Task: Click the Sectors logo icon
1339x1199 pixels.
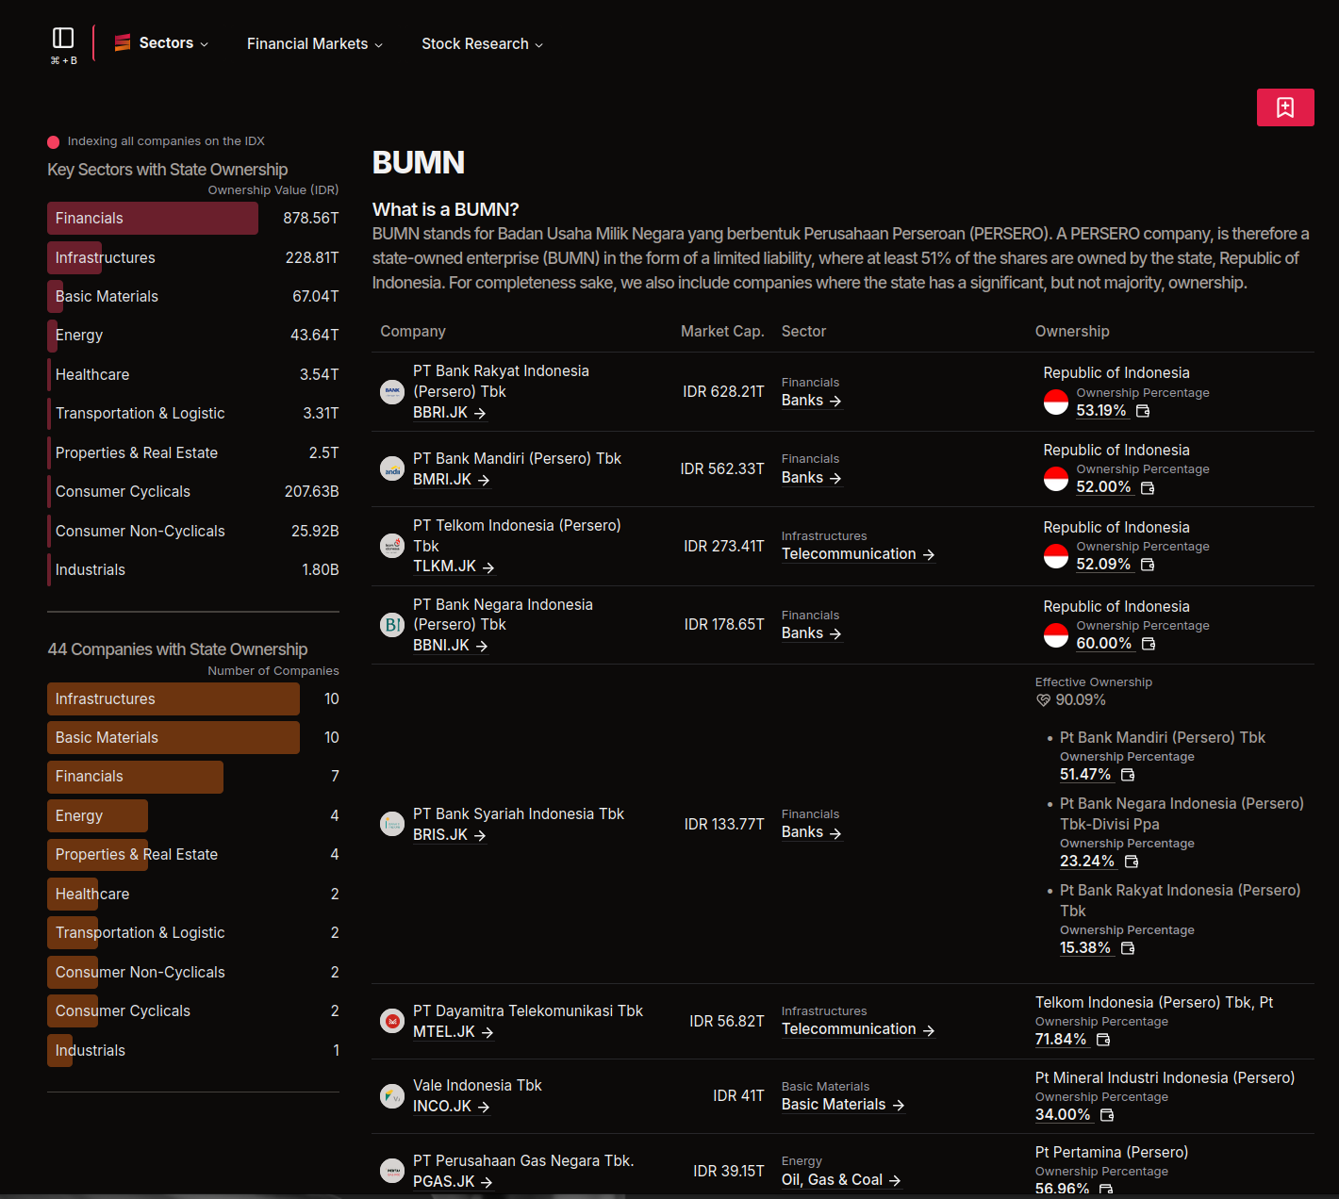Action: pyautogui.click(x=123, y=42)
